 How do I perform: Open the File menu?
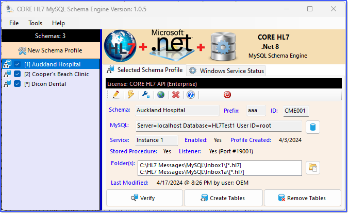coord(14,23)
